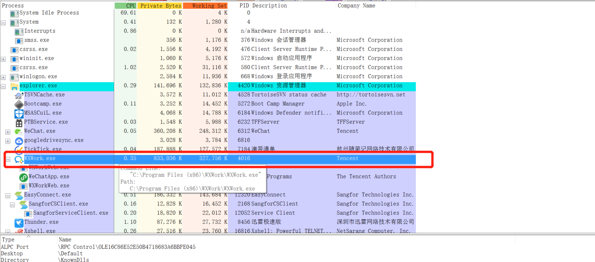The height and width of the screenshot is (262, 595).
Task: Expand the wininit.exe process tree
Action: click(x=3, y=59)
